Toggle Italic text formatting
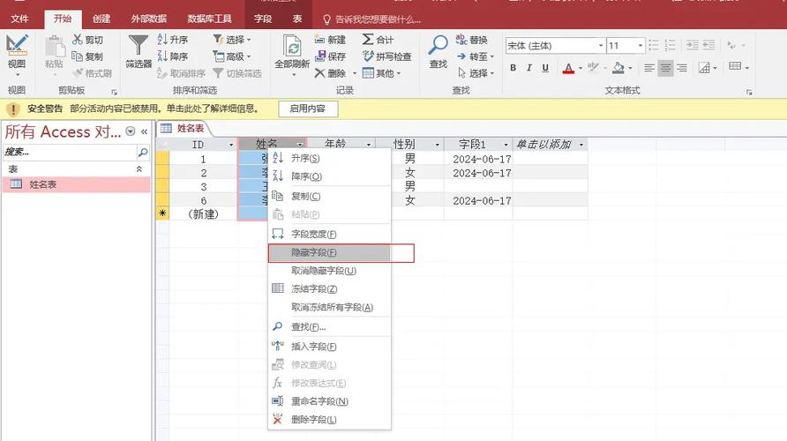 529,68
